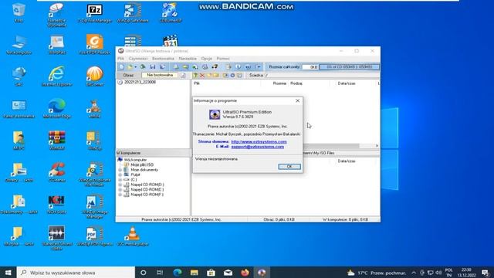Click the blue info circle toolbar icon

[x=239, y=67]
